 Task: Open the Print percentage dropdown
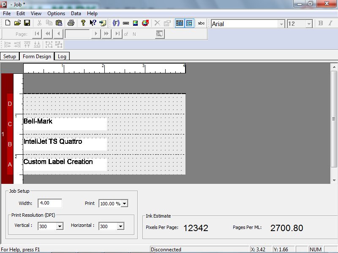[124, 204]
